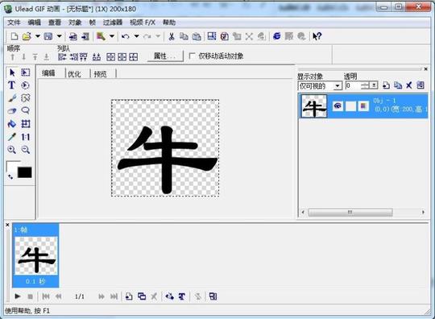
Task: Jump to the first frame
Action: (x=46, y=296)
